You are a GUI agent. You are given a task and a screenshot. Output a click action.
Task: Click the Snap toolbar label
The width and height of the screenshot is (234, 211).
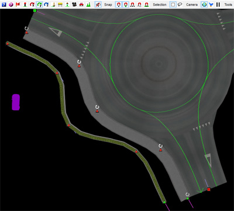[108, 5]
